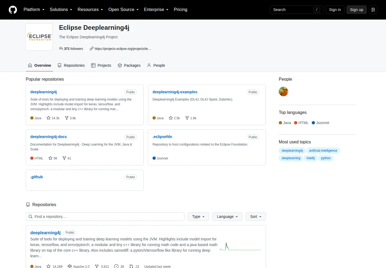Open the member avatar under People
Screen dimensions: 386x268
[x=283, y=92]
